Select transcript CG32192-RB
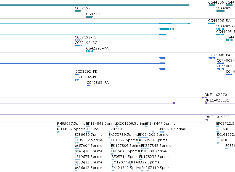The height and width of the screenshot is (172, 235). (86, 37)
